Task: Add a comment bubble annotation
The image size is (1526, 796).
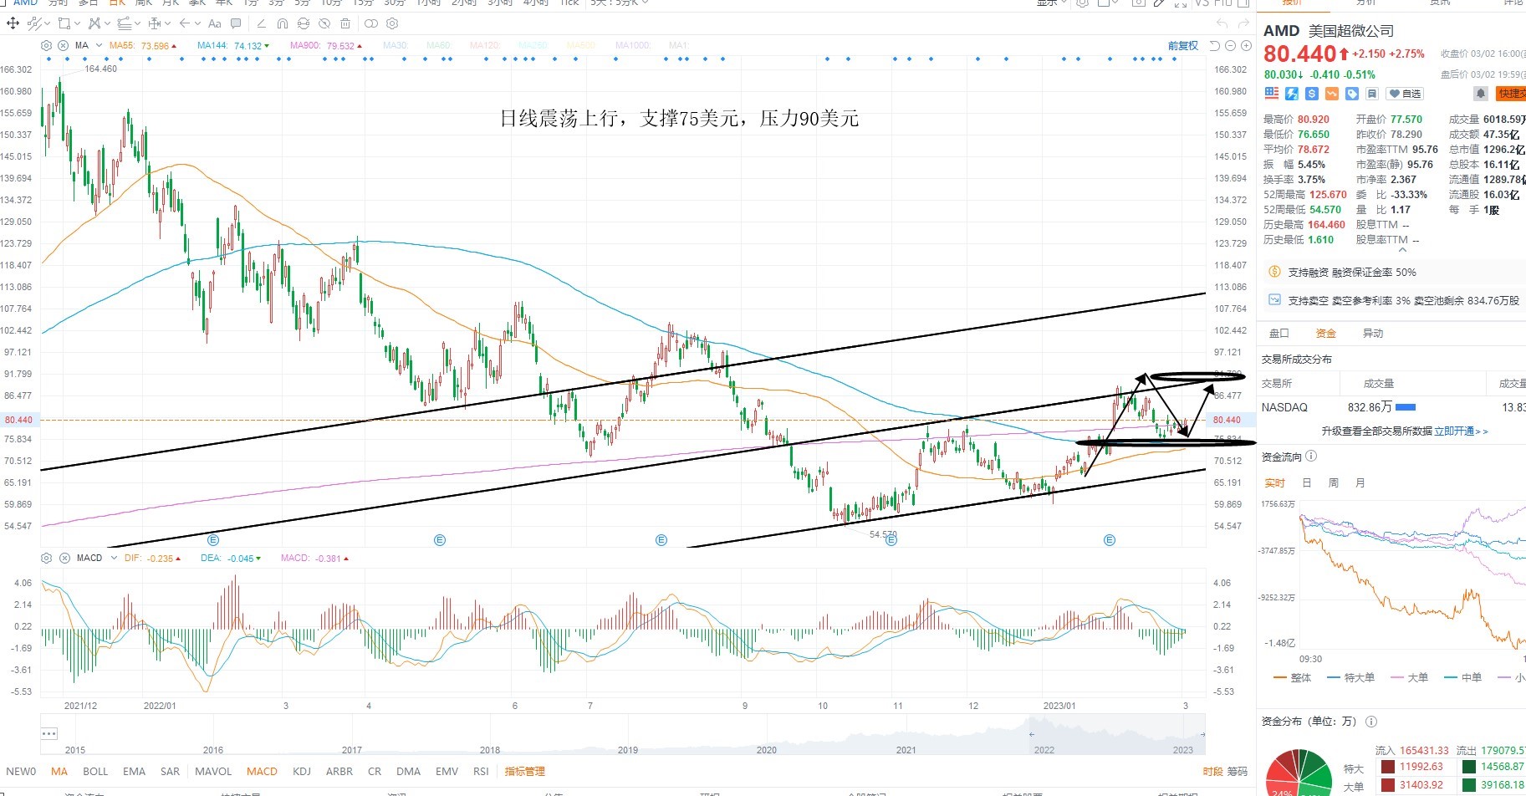Action: click(236, 23)
